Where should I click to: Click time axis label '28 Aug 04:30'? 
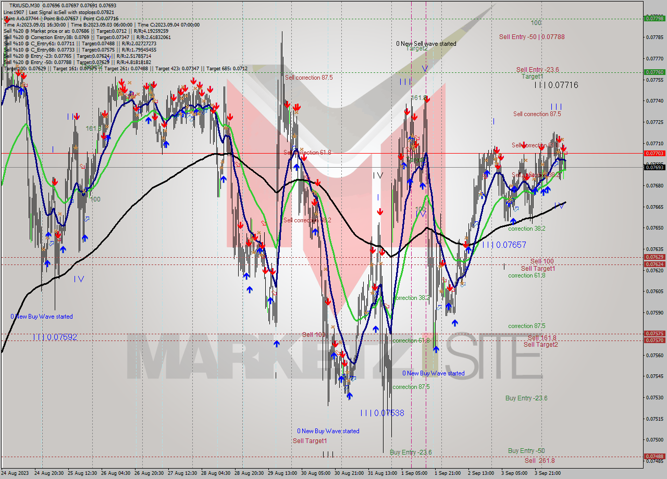[x=216, y=473]
